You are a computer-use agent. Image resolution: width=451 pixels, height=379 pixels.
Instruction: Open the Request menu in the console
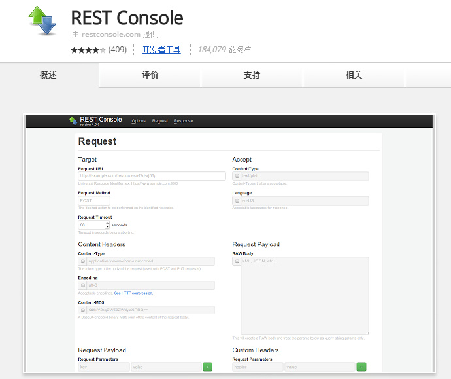[x=160, y=121]
